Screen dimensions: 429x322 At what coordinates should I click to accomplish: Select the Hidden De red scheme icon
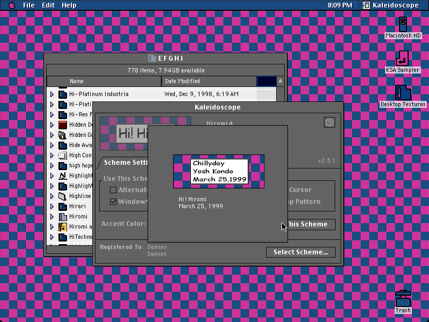click(x=63, y=125)
